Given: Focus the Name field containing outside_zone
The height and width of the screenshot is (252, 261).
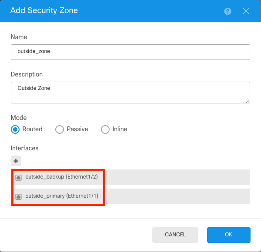Looking at the screenshot, I should pos(130,52).
